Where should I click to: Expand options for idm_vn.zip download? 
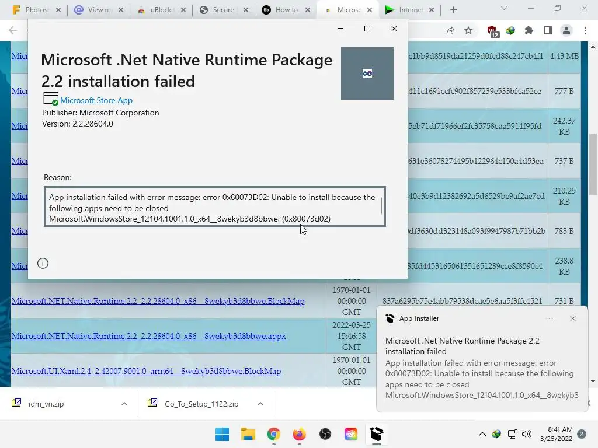point(124,404)
